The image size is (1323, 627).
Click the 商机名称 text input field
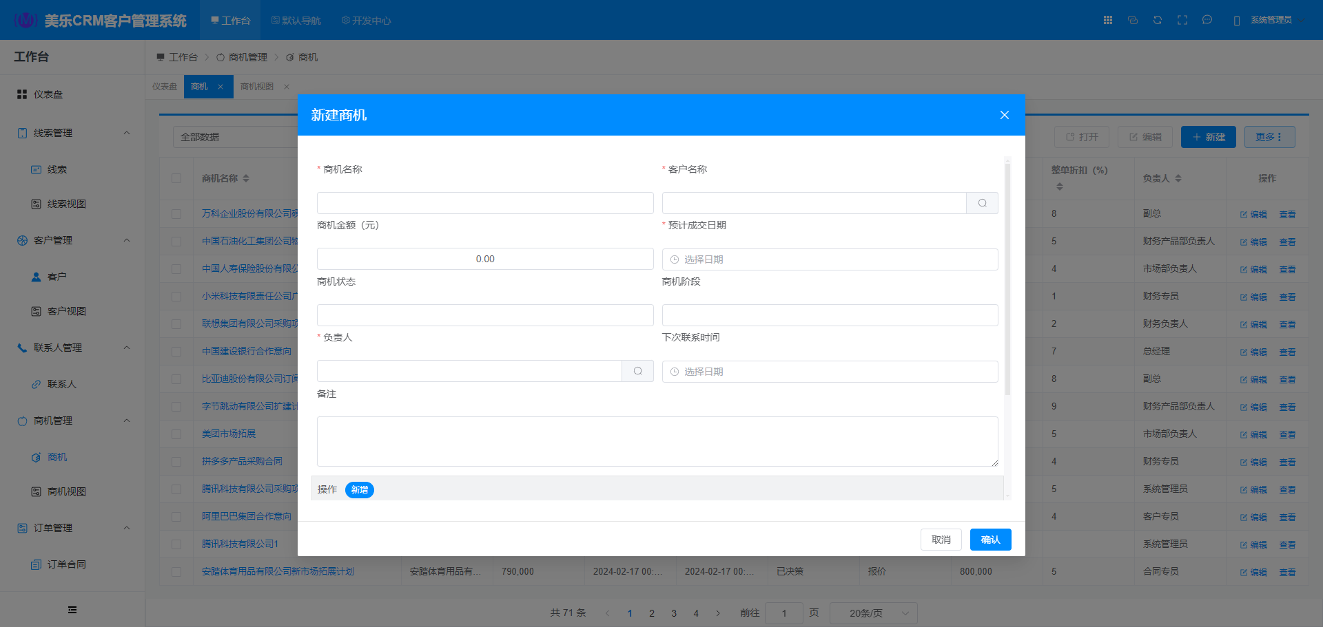click(x=485, y=203)
